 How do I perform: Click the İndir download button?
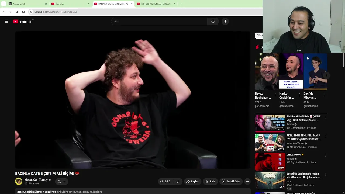(210, 181)
